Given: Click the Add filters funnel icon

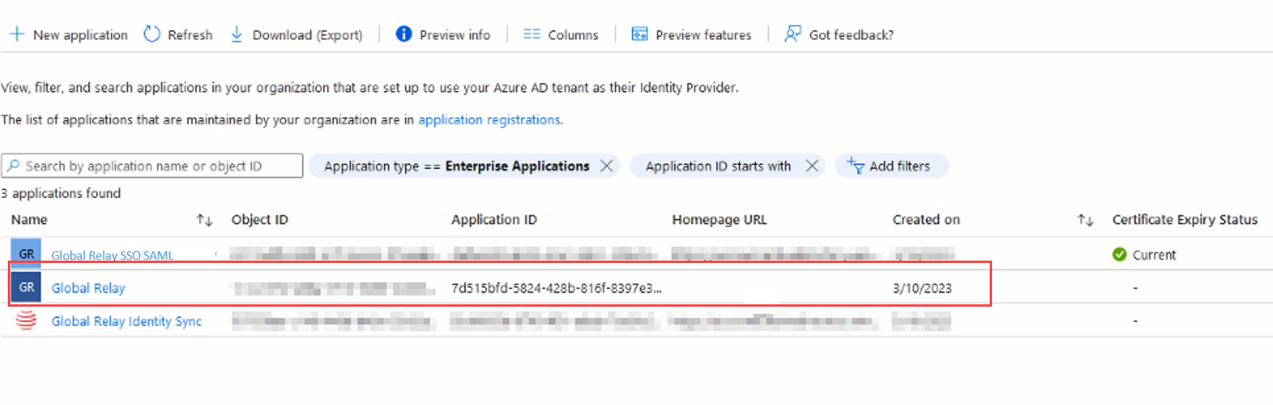Looking at the screenshot, I should 855,165.
